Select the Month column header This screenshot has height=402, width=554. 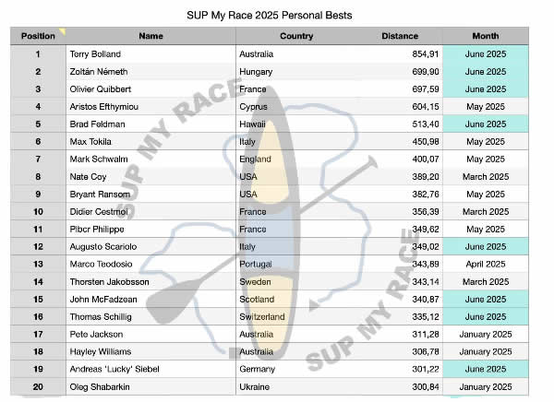coord(486,37)
